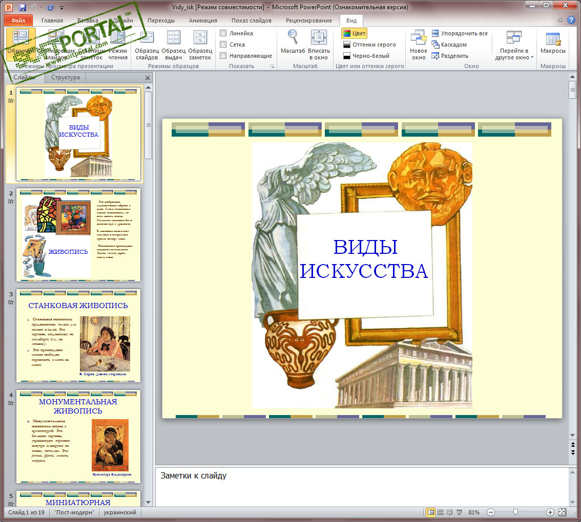Close the slides thumbnail pane
Image resolution: width=581 pixels, height=522 pixels.
coord(148,78)
